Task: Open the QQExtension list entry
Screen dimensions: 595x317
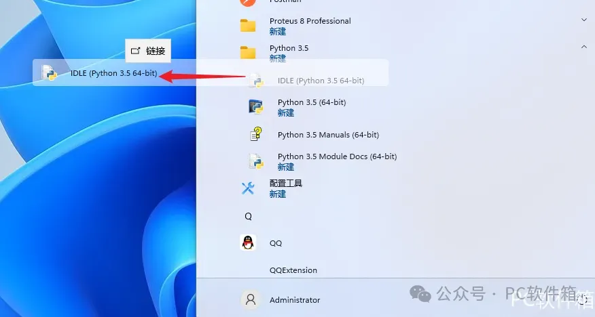Action: pyautogui.click(x=293, y=270)
